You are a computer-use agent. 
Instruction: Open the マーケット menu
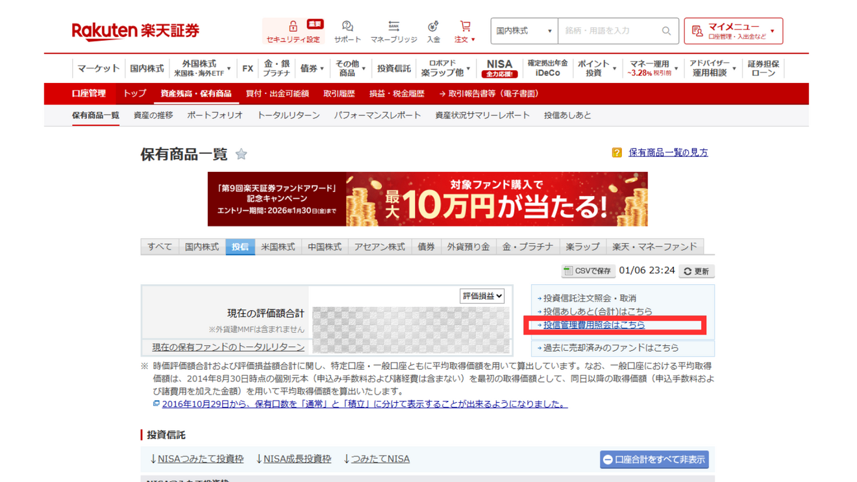pyautogui.click(x=98, y=68)
